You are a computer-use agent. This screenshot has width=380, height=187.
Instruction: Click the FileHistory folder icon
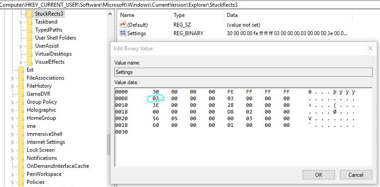(21, 86)
